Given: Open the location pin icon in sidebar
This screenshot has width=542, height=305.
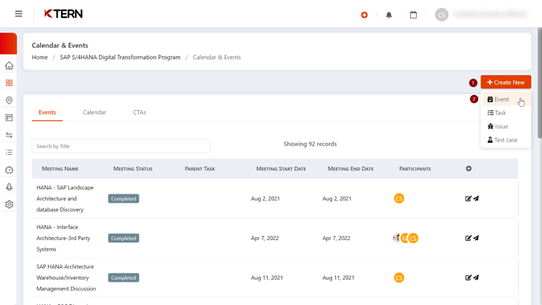Looking at the screenshot, I should click(10, 100).
